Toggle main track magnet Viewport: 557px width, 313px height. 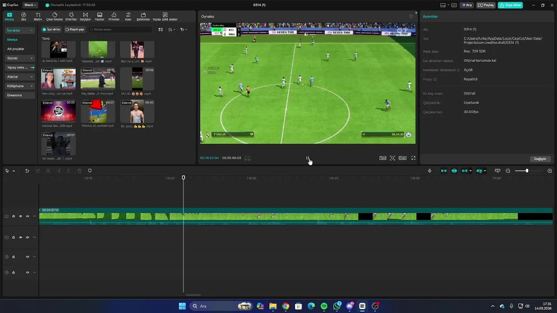coord(444,171)
